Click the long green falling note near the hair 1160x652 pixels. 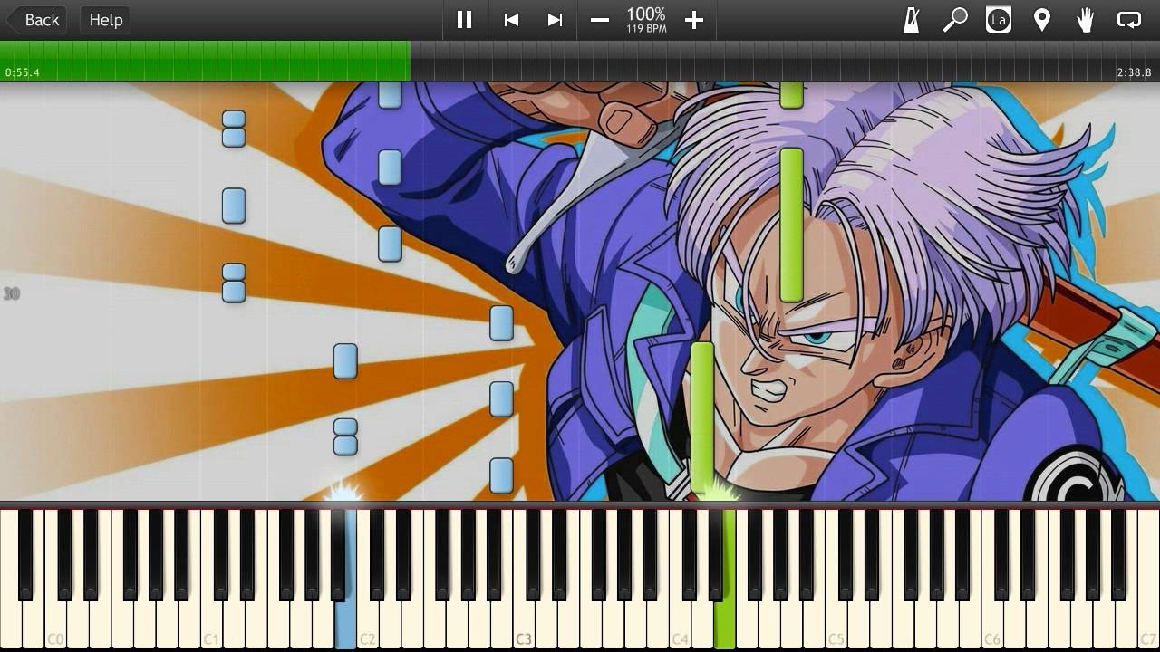[791, 225]
